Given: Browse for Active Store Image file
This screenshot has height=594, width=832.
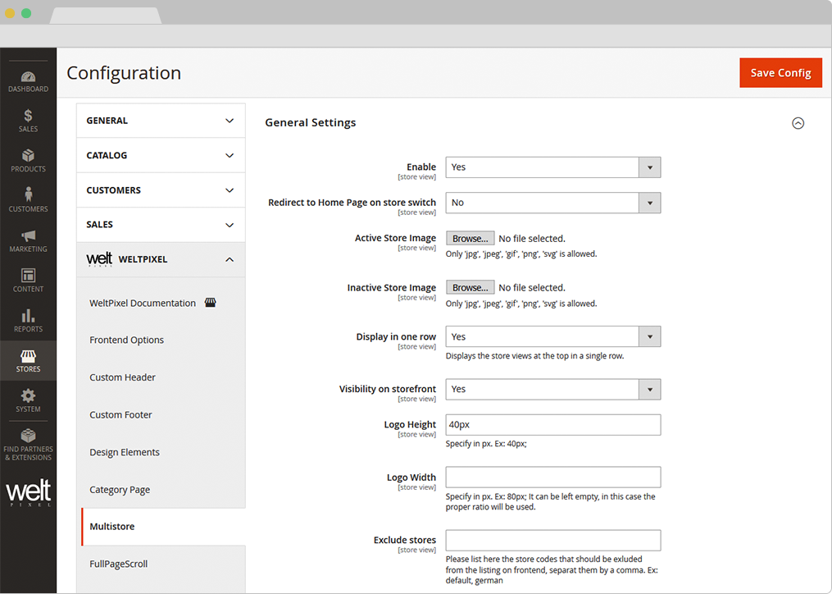Looking at the screenshot, I should click(x=470, y=239).
